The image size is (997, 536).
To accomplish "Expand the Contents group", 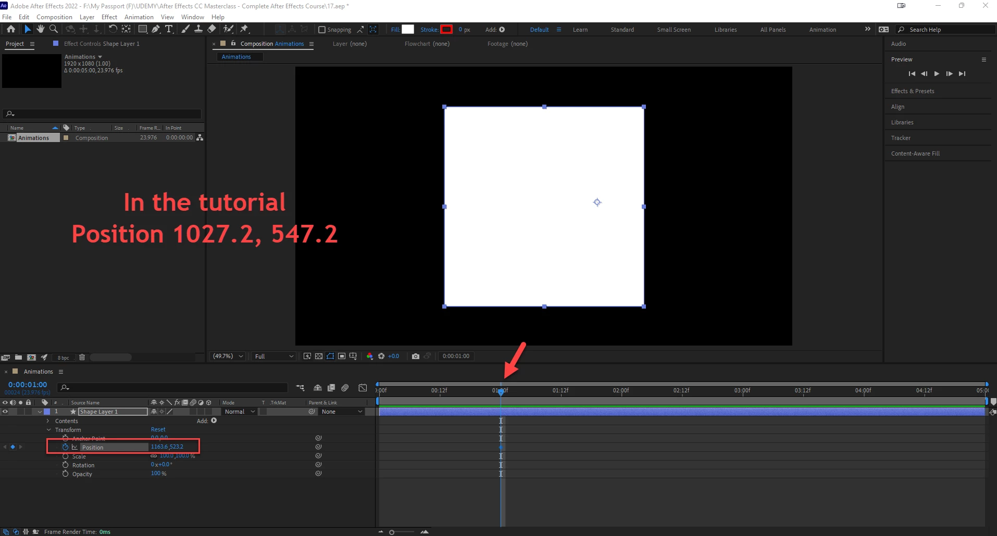I will (x=48, y=421).
